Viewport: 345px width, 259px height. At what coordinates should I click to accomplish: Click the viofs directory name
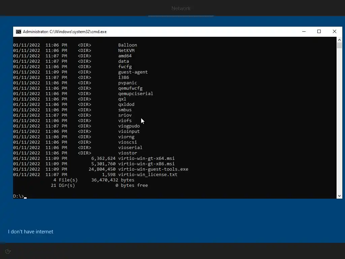125,120
